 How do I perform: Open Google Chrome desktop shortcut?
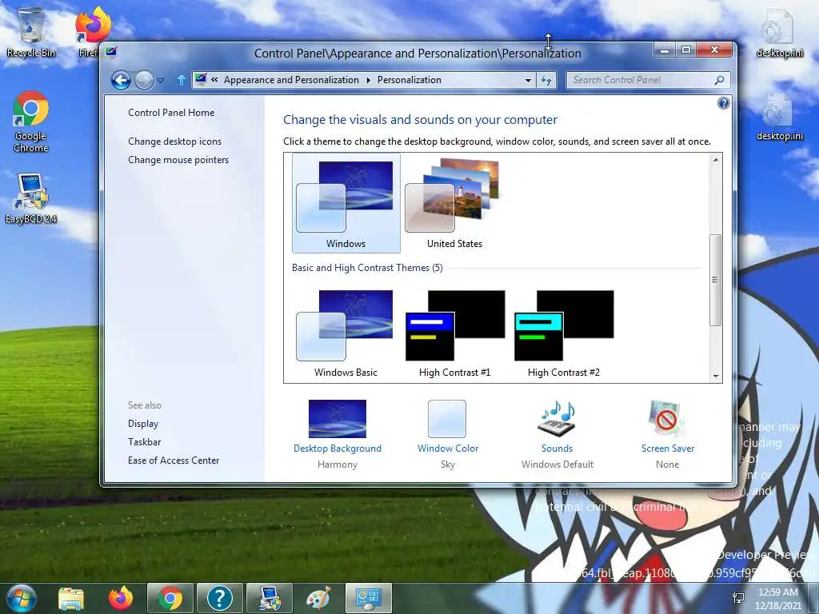(31, 122)
